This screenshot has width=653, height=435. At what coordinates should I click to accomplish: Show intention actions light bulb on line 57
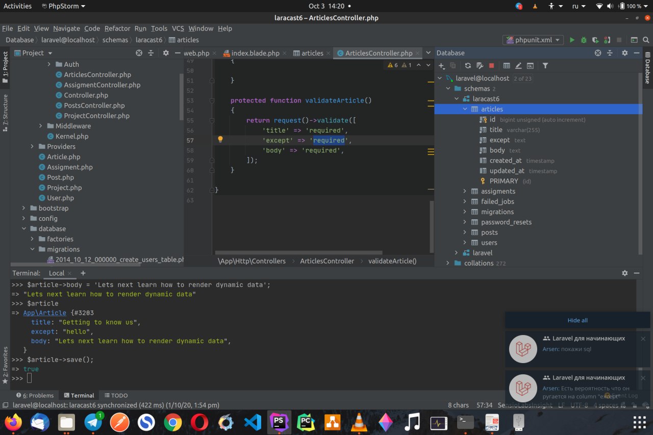click(220, 140)
